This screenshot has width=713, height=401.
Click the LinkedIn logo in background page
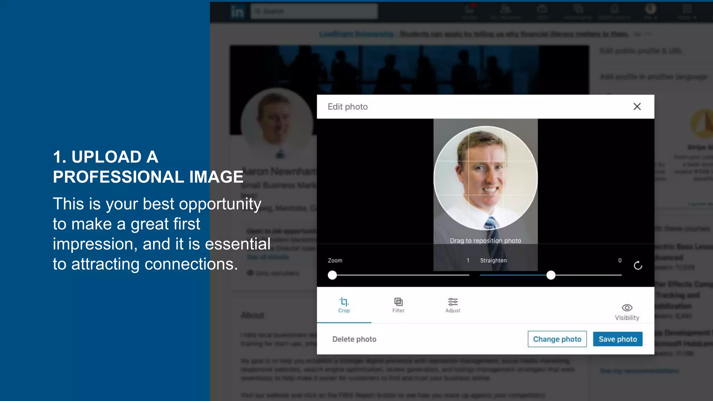(237, 11)
